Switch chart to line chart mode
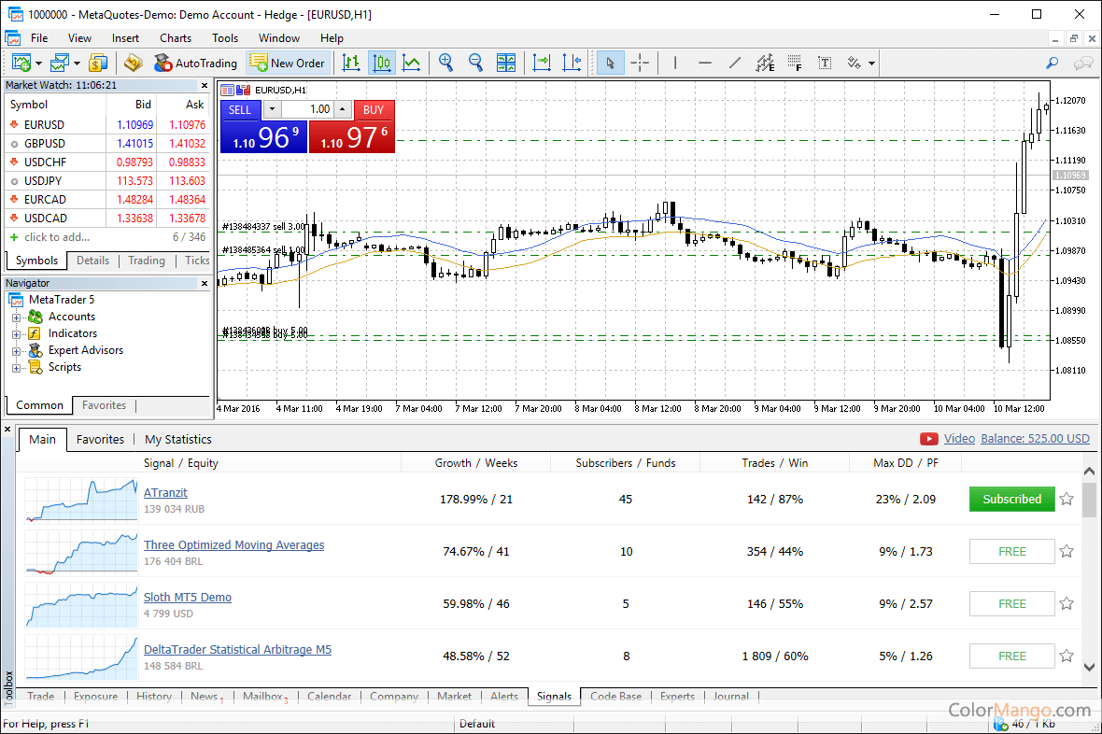1102x734 pixels. 411,64
